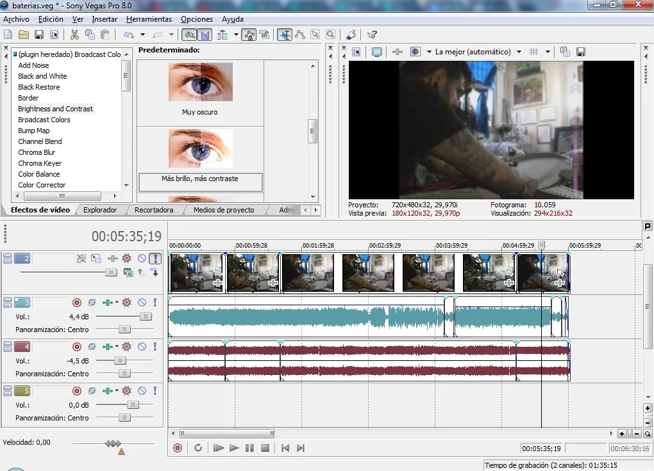The image size is (654, 471).
Task: Open track motion on video track 2
Action: click(x=96, y=259)
